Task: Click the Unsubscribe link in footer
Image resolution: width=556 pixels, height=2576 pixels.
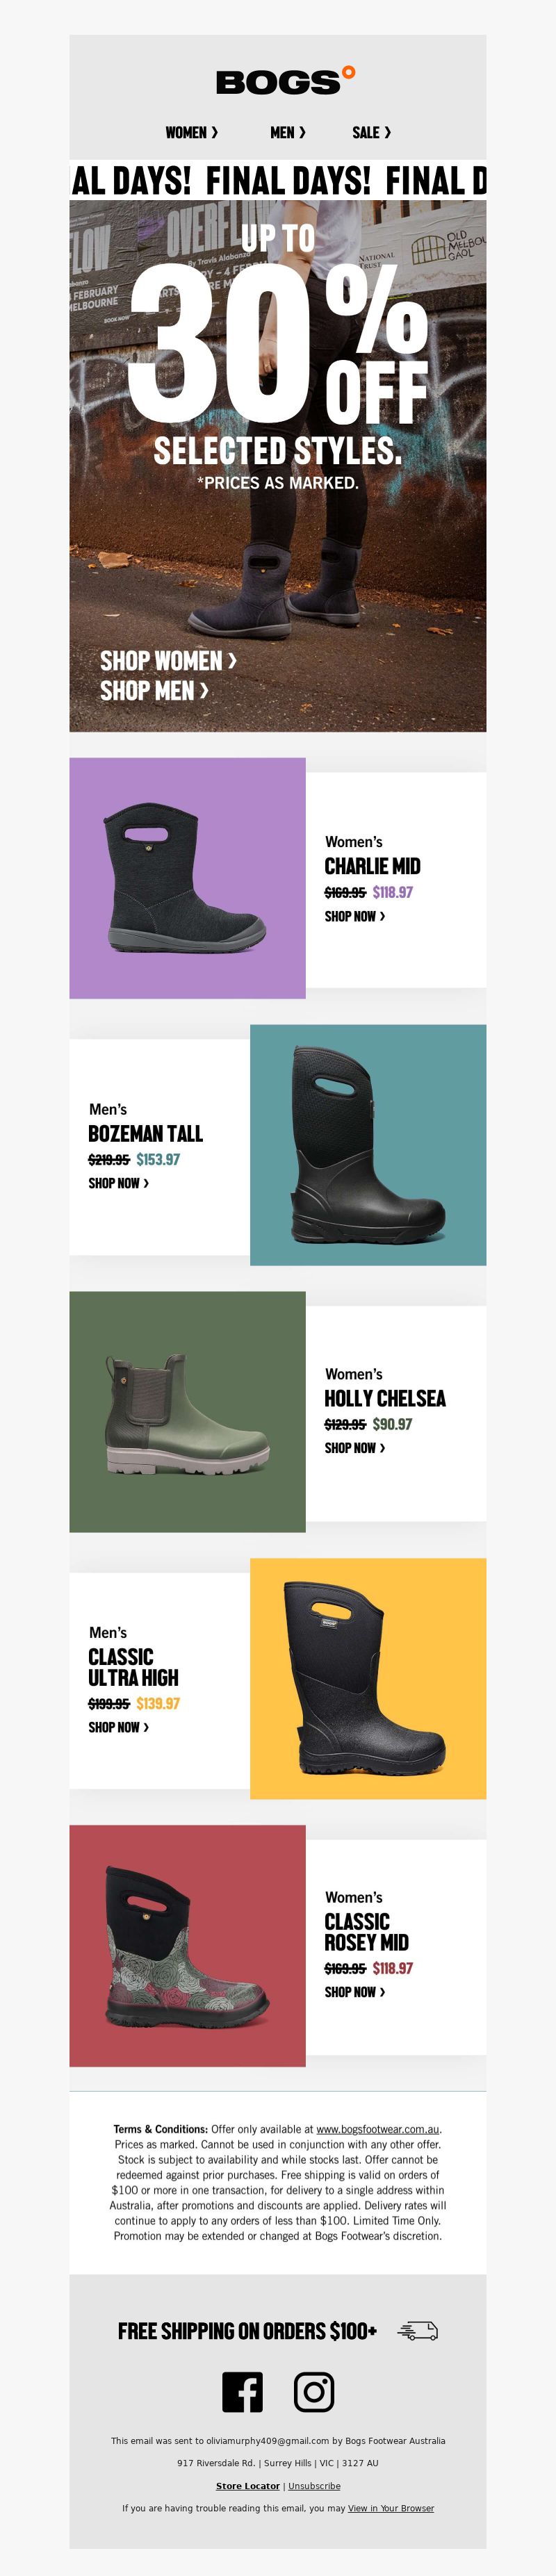Action: [x=314, y=2486]
